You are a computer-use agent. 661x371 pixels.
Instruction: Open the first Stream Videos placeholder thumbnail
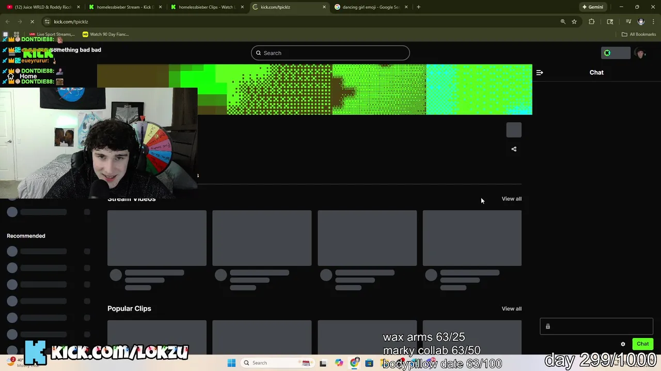tap(157, 238)
